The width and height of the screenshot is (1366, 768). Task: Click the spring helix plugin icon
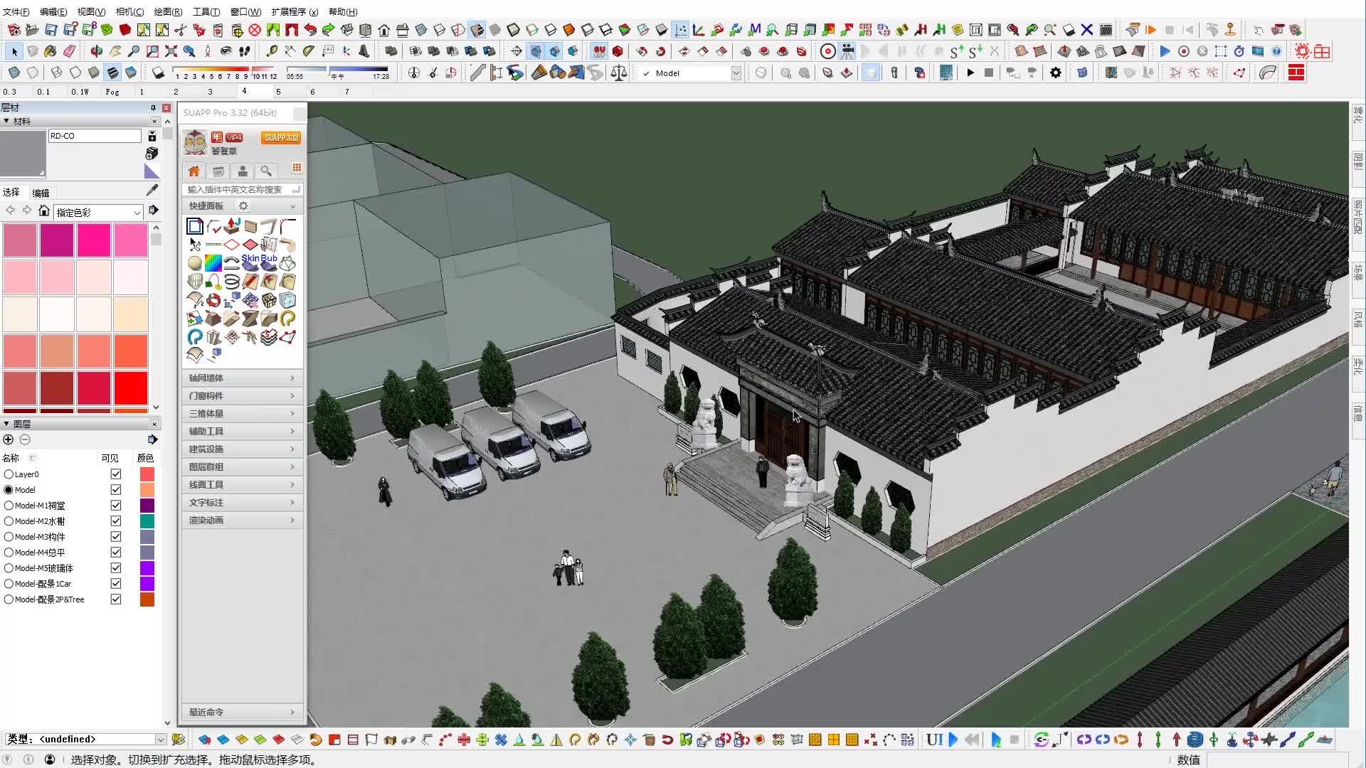tap(232, 282)
